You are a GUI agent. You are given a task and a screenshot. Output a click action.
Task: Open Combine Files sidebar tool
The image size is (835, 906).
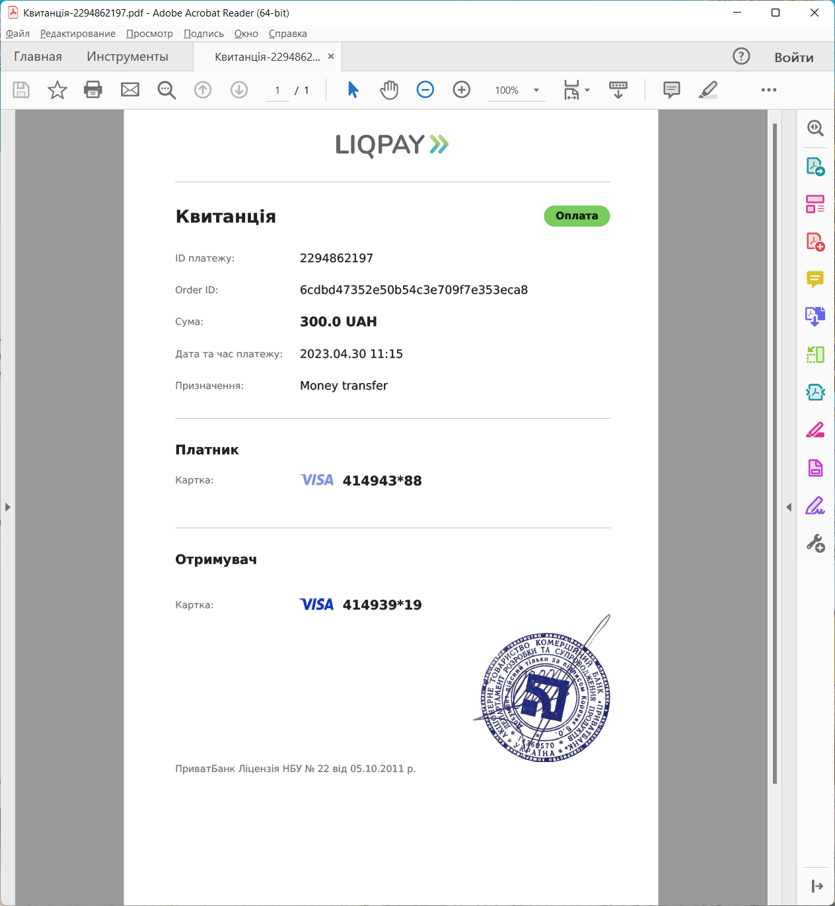815,317
